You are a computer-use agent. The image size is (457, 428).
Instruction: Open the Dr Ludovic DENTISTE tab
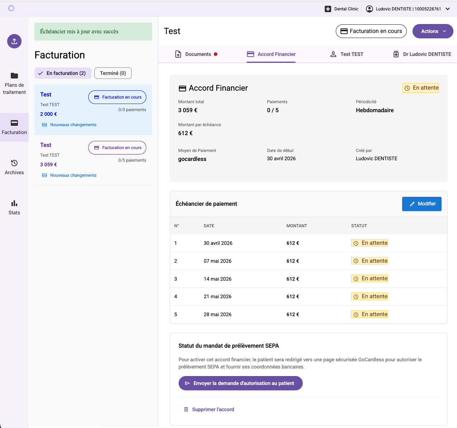(x=422, y=54)
